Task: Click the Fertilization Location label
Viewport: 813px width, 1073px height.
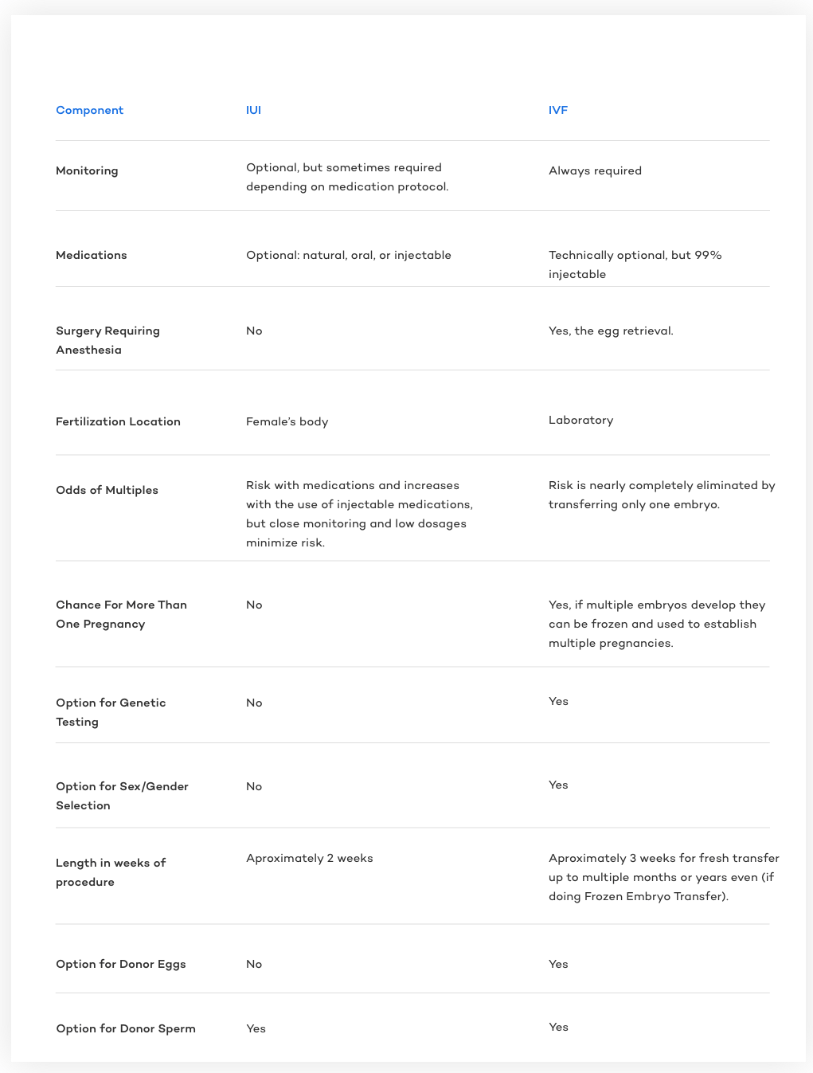Action: point(118,421)
